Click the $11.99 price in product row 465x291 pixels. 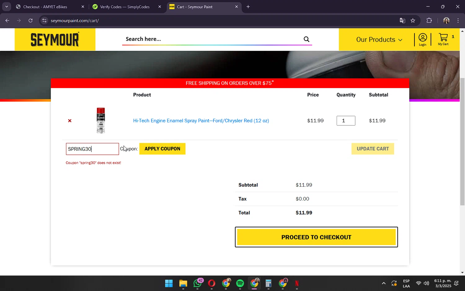tap(315, 121)
